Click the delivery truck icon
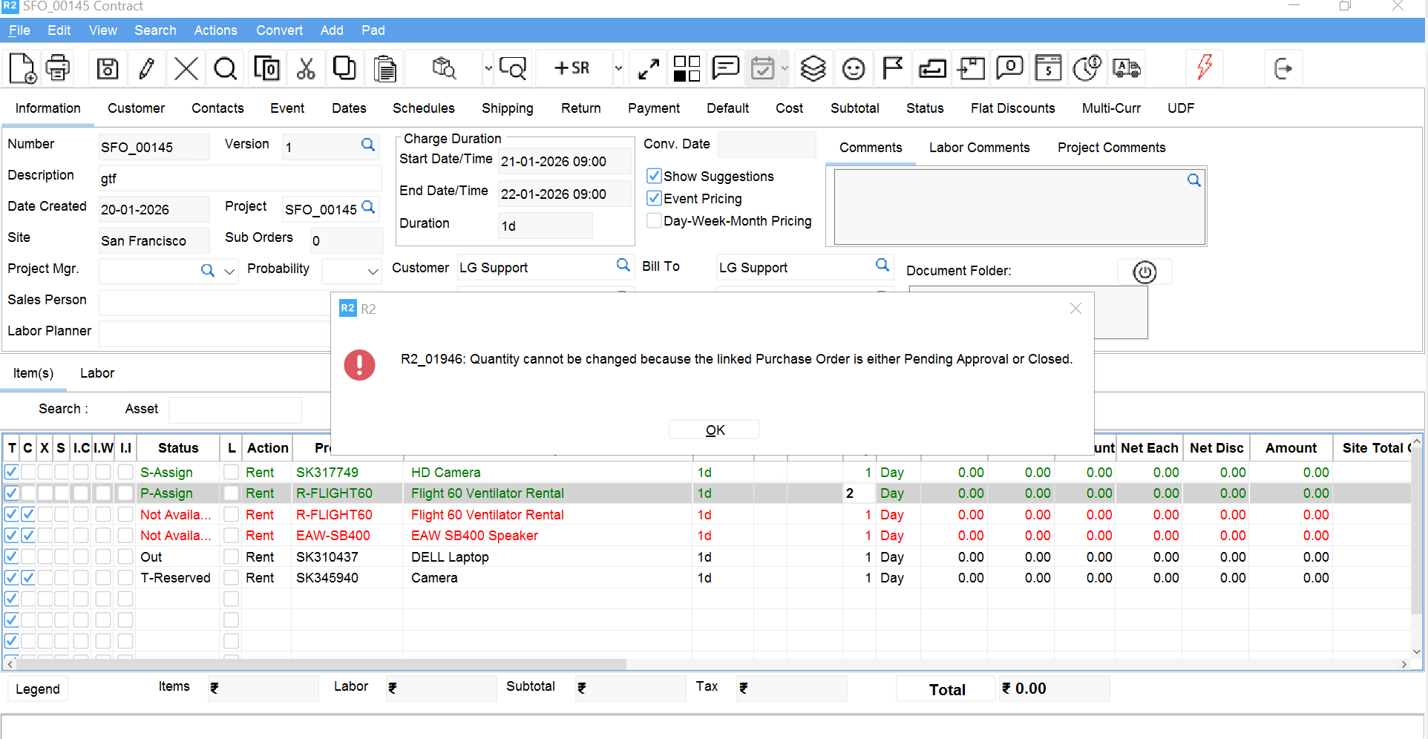 (x=1127, y=68)
